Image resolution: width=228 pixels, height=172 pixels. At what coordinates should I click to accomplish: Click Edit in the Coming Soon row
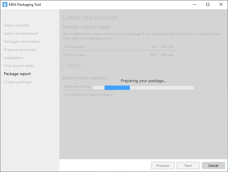point(154,55)
